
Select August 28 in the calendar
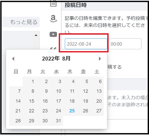16,121
